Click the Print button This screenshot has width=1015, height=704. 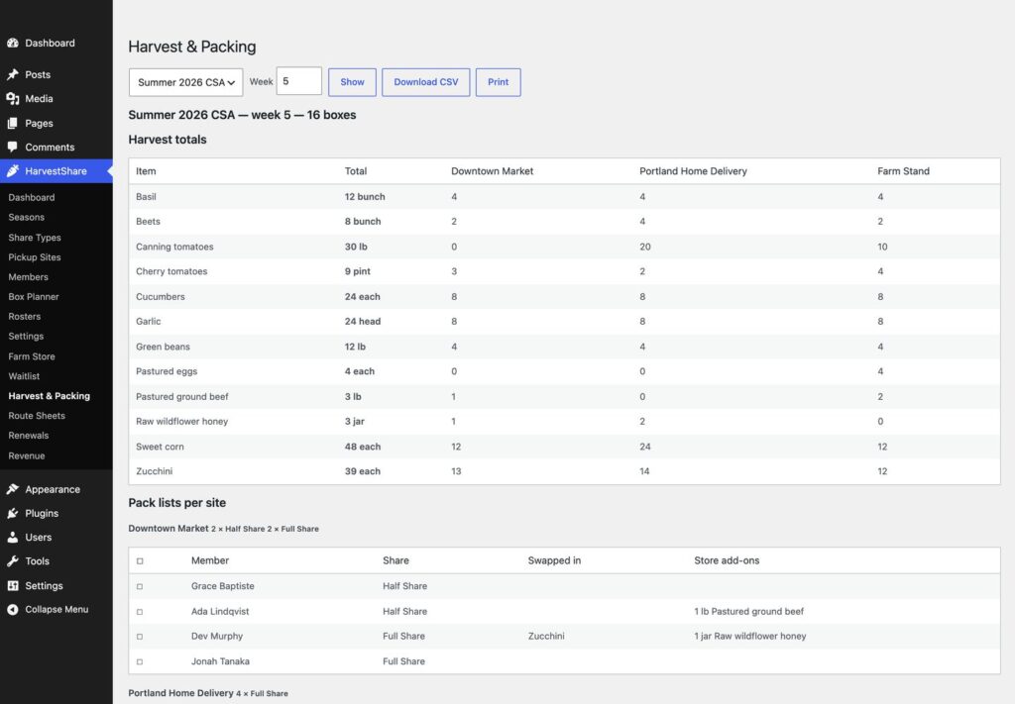click(498, 82)
